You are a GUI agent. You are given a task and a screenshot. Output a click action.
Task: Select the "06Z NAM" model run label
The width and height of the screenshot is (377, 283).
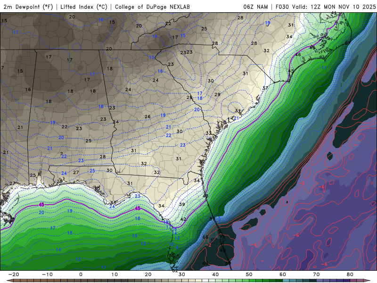255,7
